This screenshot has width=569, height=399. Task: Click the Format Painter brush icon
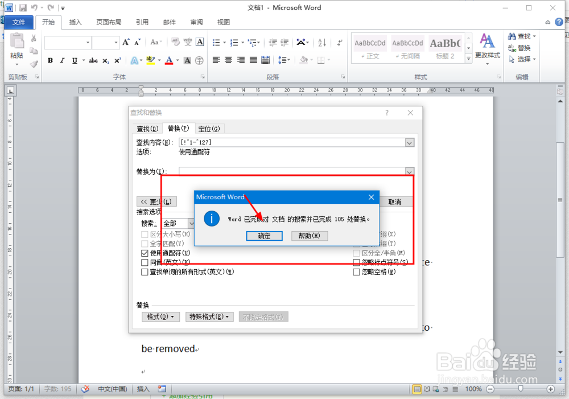click(x=34, y=64)
